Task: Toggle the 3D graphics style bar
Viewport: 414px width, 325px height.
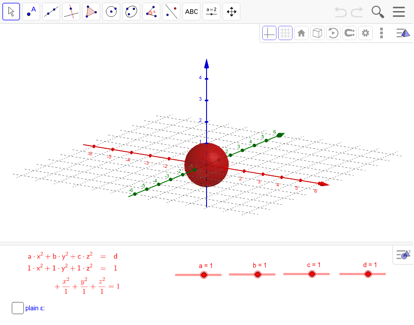Action: point(403,33)
